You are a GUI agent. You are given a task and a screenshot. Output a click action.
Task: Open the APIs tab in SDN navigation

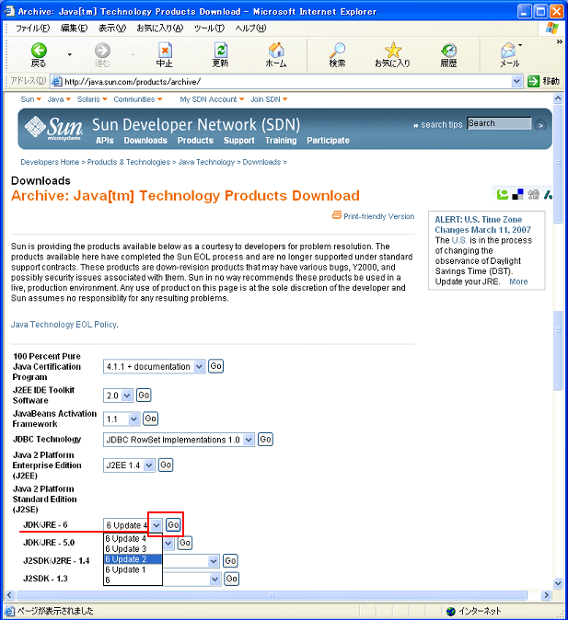(105, 141)
